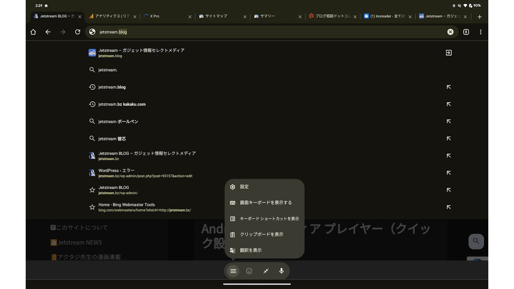Tap refine arrow on WordPress › エラー row
The image size is (514, 289).
pyautogui.click(x=449, y=173)
